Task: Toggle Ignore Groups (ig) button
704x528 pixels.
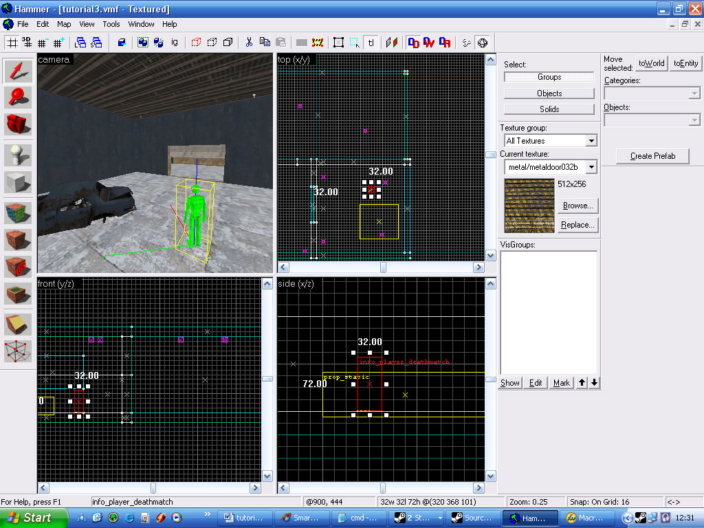Action: [175, 43]
